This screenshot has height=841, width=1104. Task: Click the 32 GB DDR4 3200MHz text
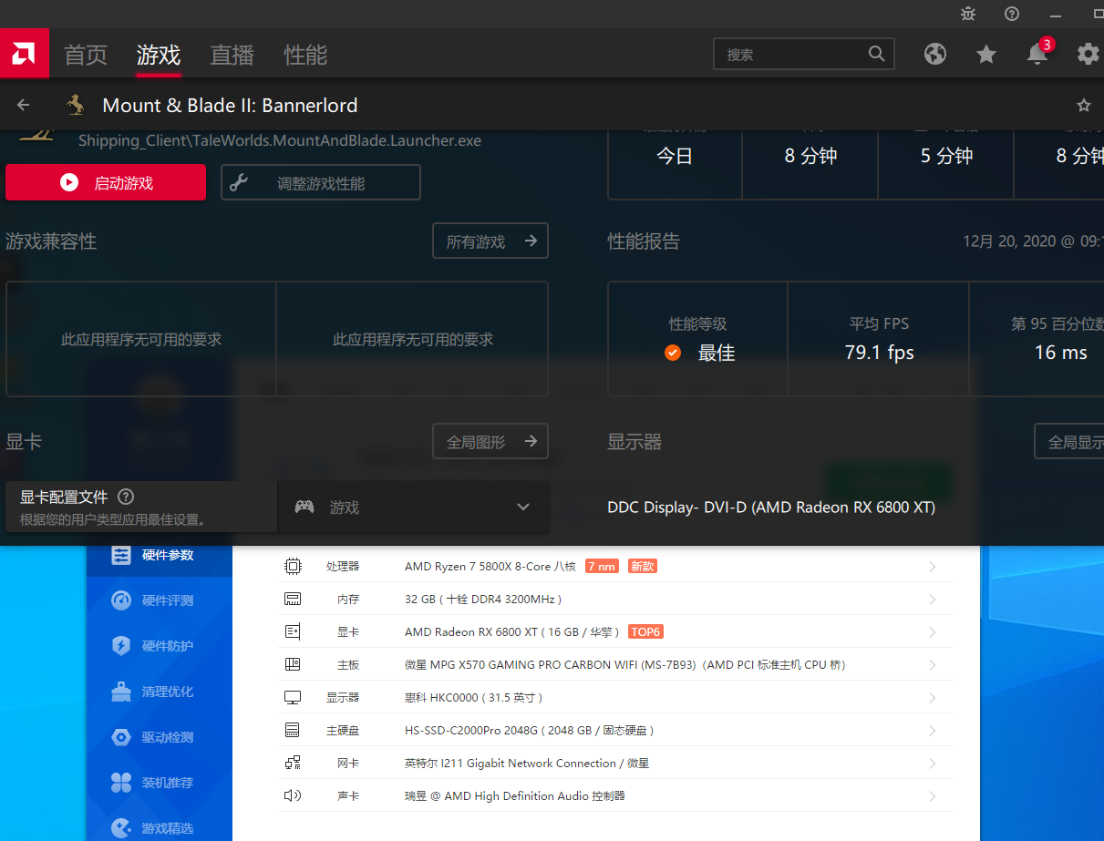click(483, 600)
